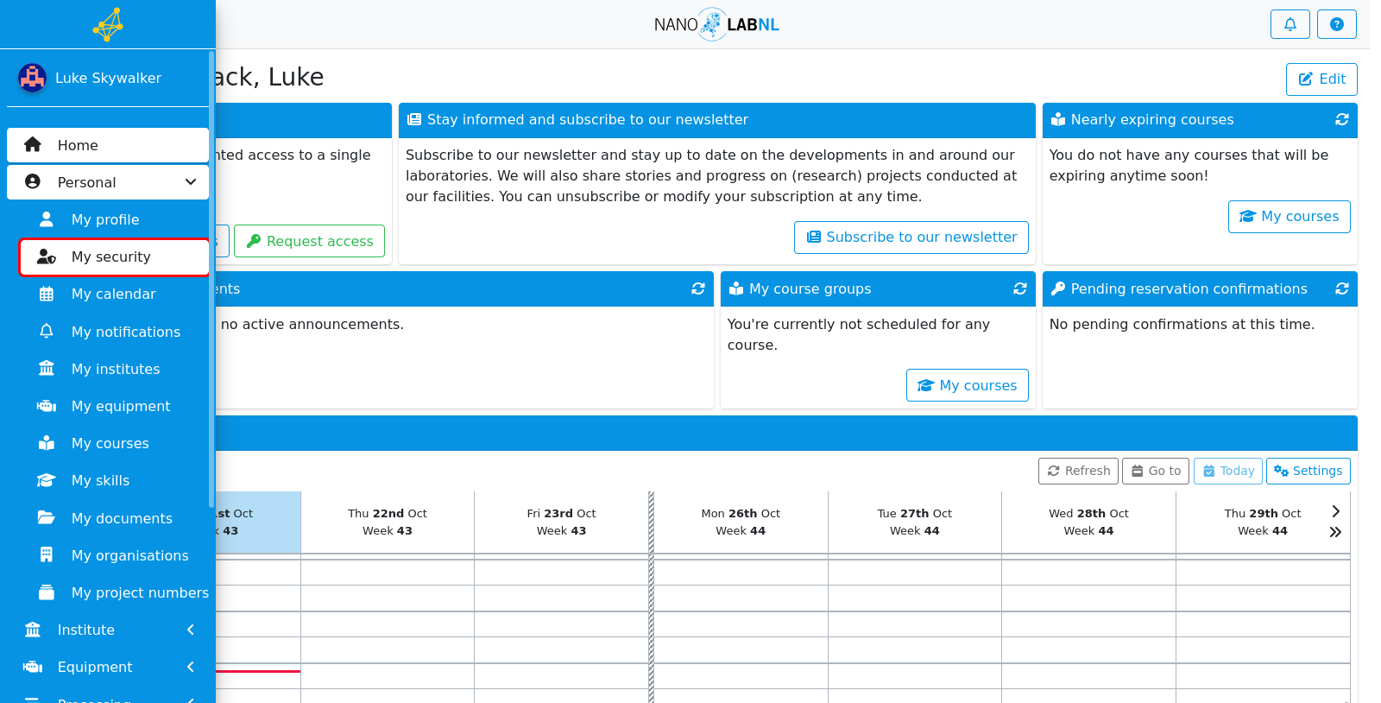1381x703 pixels.
Task: Click the Request access button
Action: [309, 241]
